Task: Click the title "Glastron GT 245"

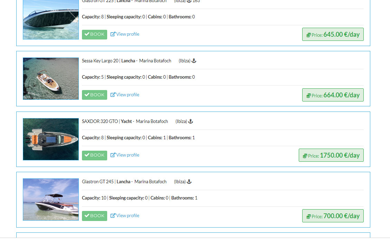Action: click(x=98, y=182)
